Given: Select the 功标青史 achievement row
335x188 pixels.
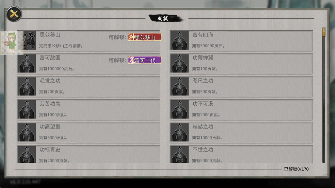Looking at the screenshot, I should click(x=89, y=154).
